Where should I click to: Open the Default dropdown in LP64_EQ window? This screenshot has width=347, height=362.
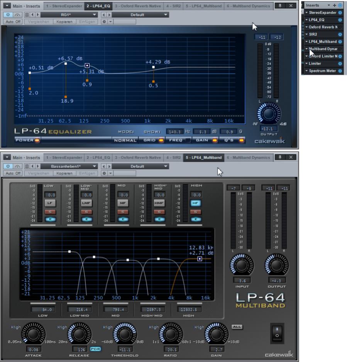(140, 15)
